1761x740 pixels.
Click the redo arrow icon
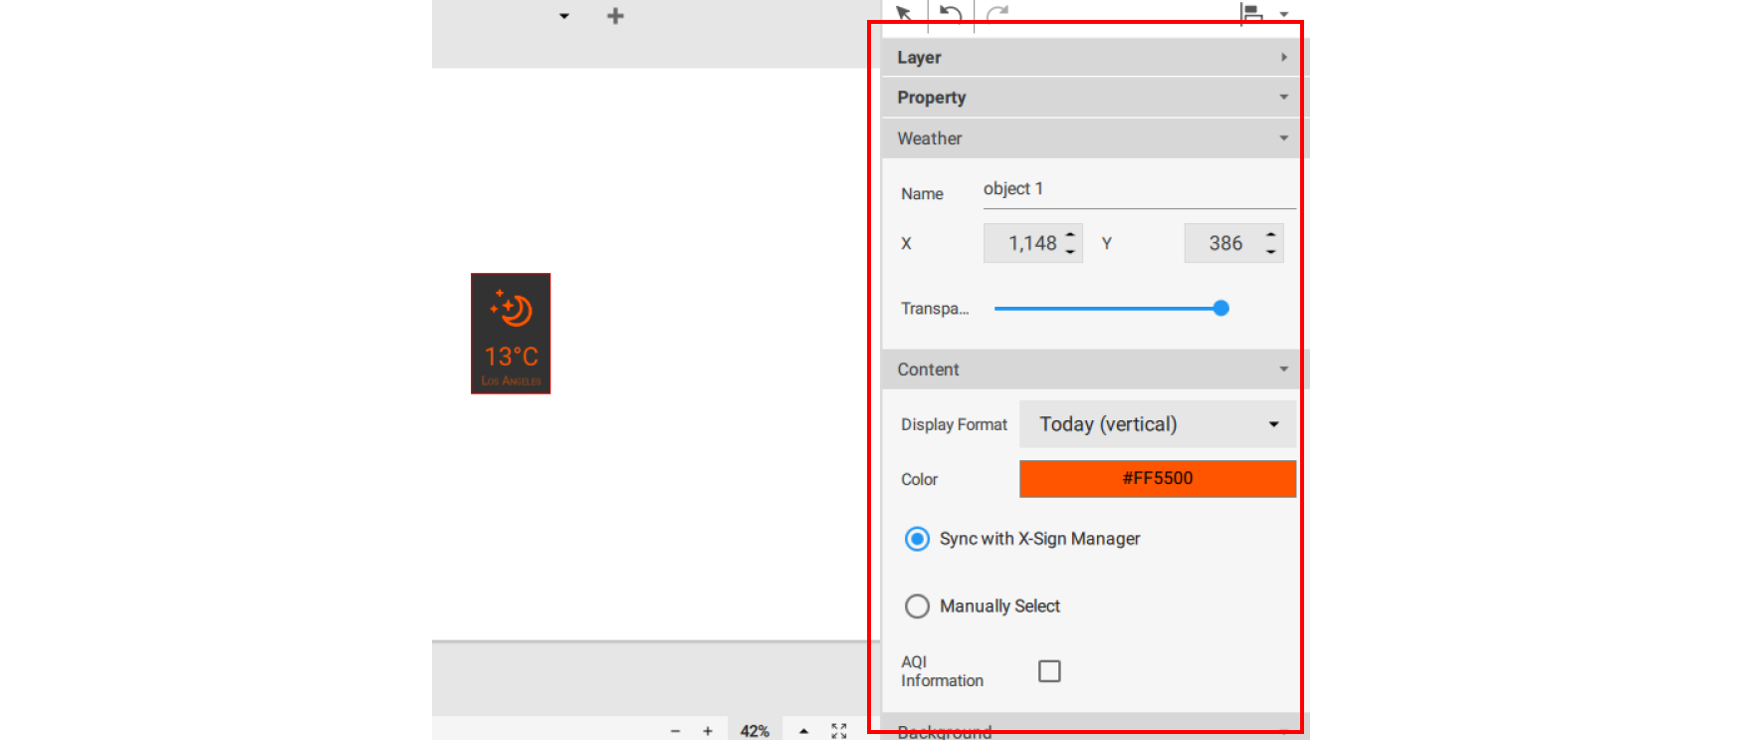(x=997, y=13)
